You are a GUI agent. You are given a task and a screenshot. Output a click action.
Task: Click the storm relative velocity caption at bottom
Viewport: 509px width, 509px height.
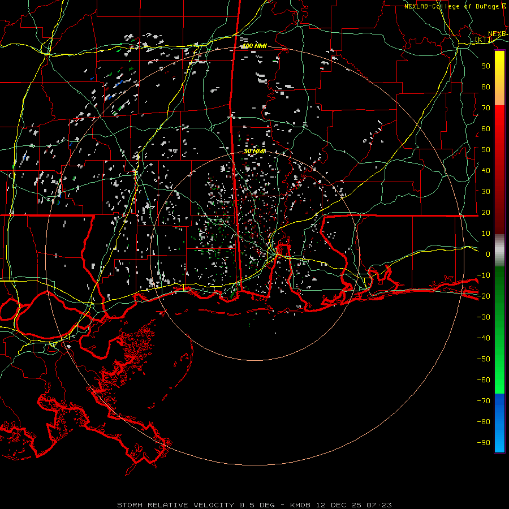point(255,505)
